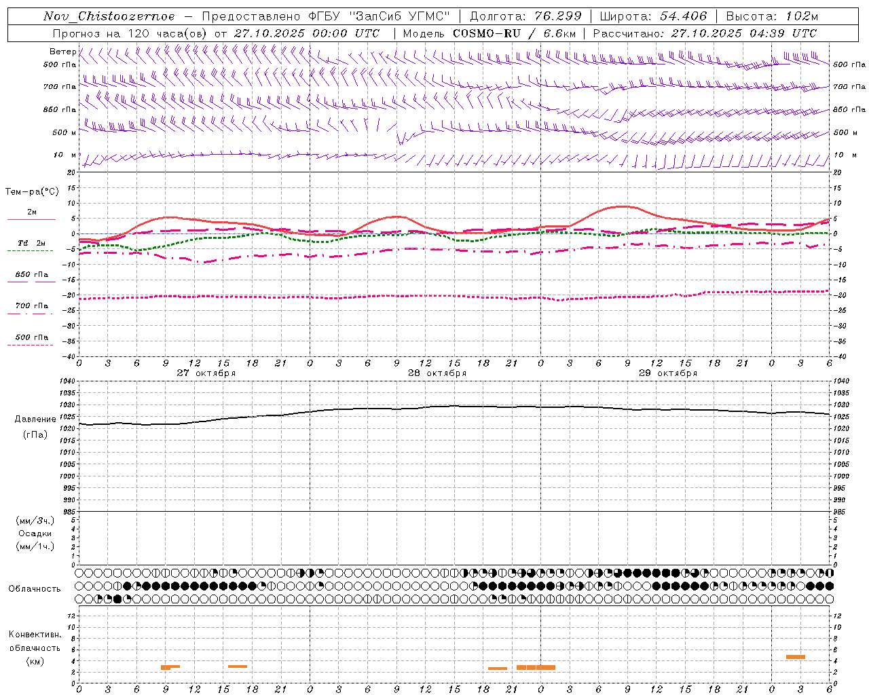The image size is (869, 695).
Task: Click the station name Nov_Chistoozernoe in header
Action: coord(109,16)
